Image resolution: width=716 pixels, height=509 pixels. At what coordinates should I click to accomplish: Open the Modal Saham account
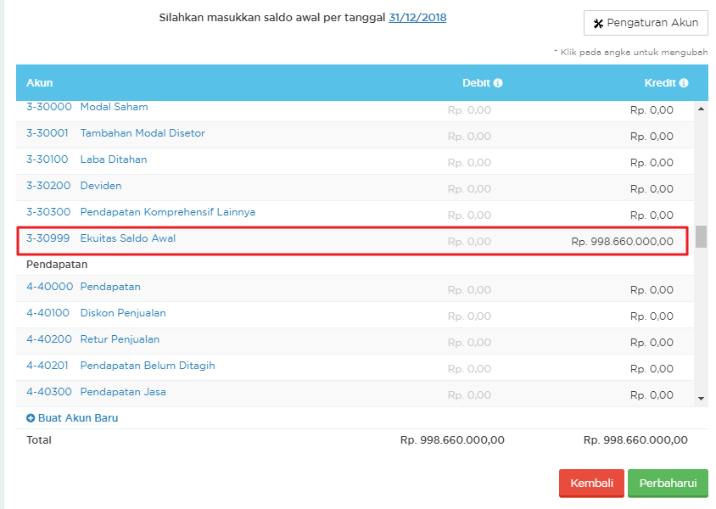coord(114,108)
